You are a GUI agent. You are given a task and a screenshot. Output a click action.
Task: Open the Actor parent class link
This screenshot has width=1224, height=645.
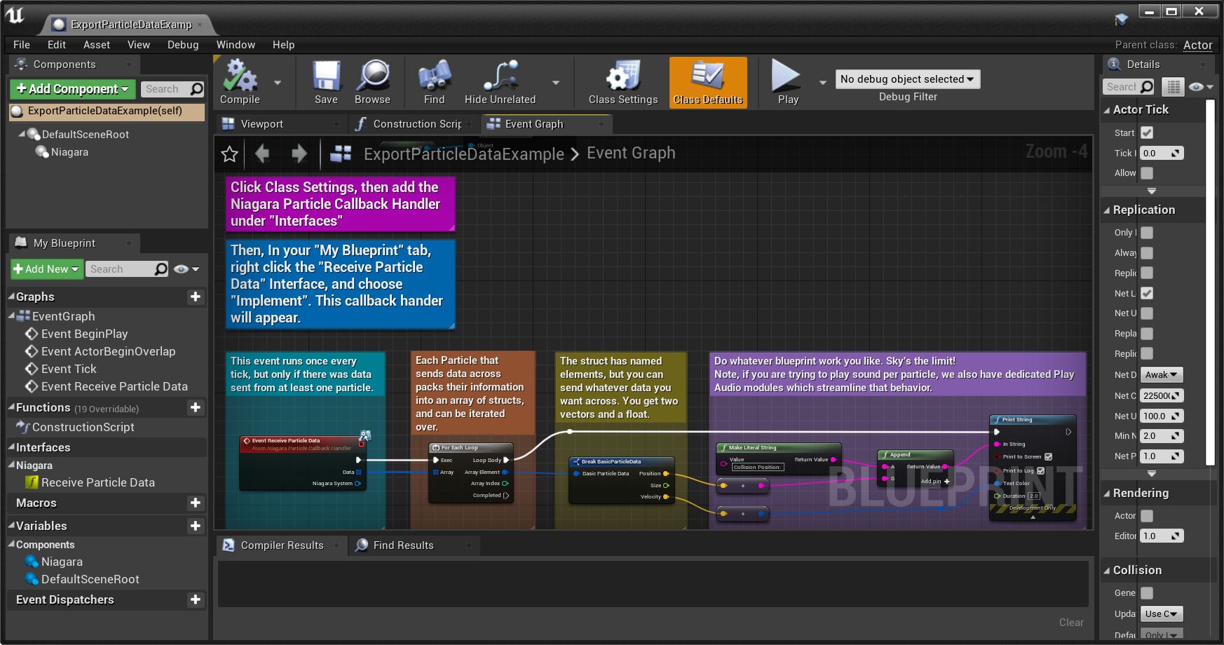coord(1197,45)
